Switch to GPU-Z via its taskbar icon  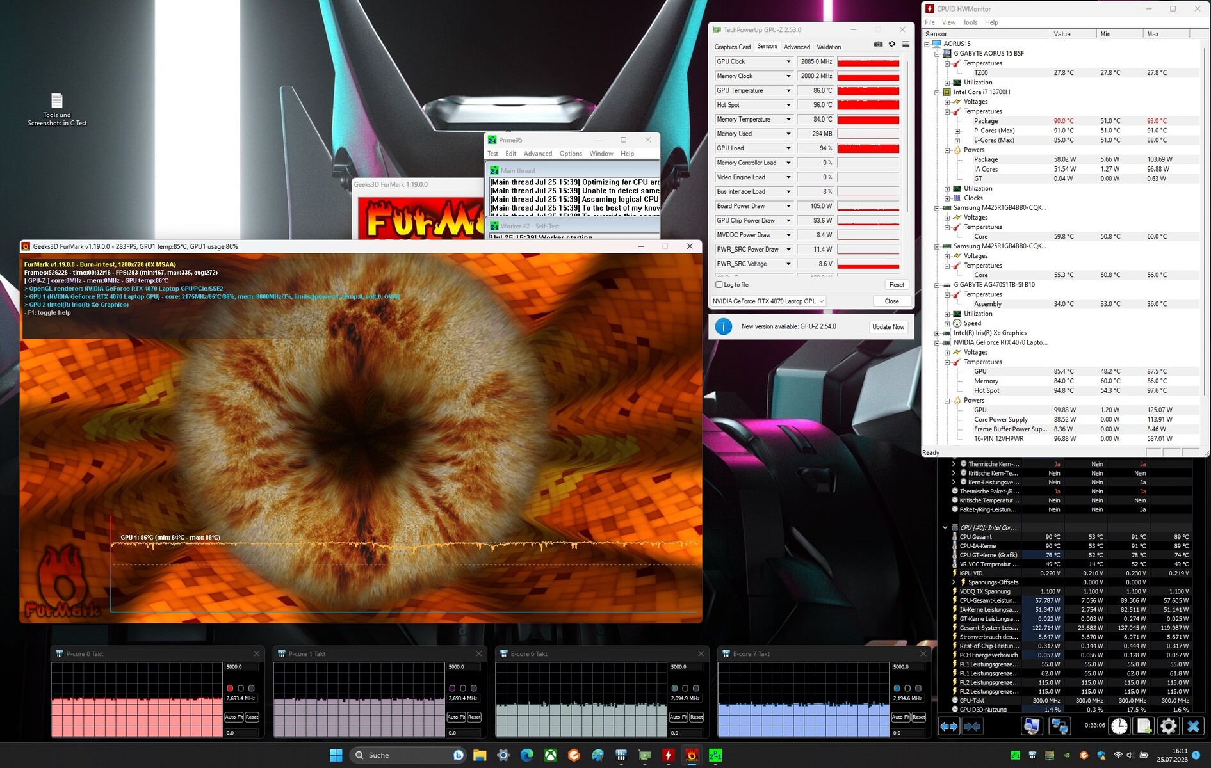point(645,755)
